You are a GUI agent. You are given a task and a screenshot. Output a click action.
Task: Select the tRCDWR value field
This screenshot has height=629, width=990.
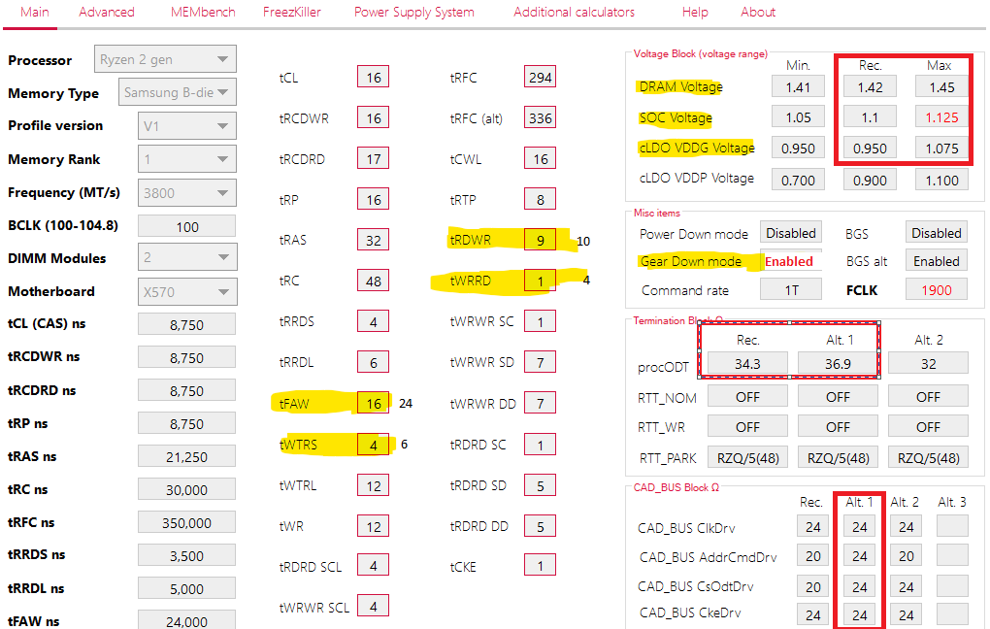click(x=373, y=117)
